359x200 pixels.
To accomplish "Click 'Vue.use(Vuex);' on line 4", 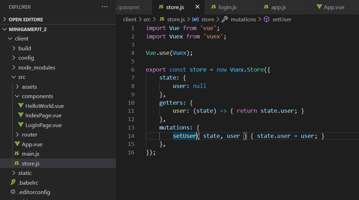I will (169, 53).
